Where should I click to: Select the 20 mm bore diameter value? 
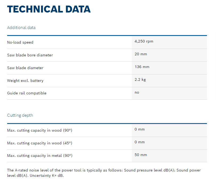tap(141, 54)
